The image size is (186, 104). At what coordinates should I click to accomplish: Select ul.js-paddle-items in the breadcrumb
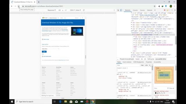[161, 59]
